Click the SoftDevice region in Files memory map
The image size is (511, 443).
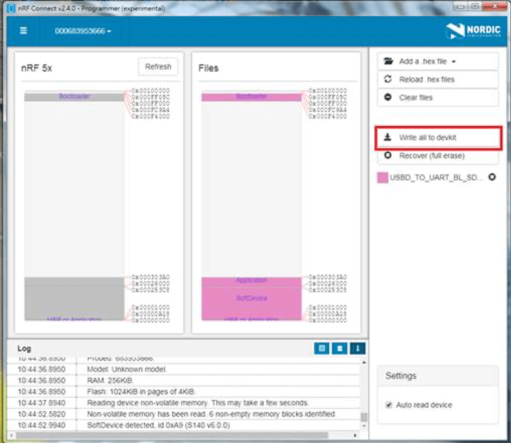[251, 298]
